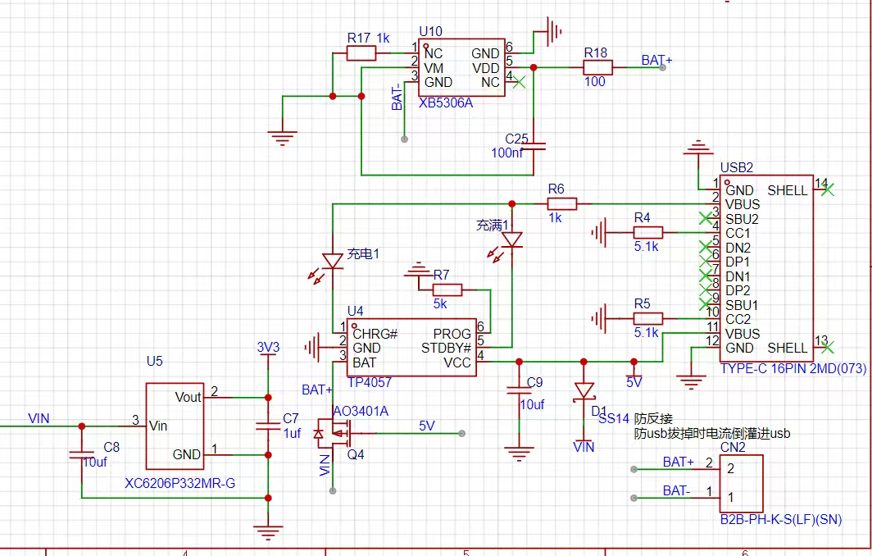Click the 防反接 annotation text
The height and width of the screenshot is (556, 872).
point(653,418)
